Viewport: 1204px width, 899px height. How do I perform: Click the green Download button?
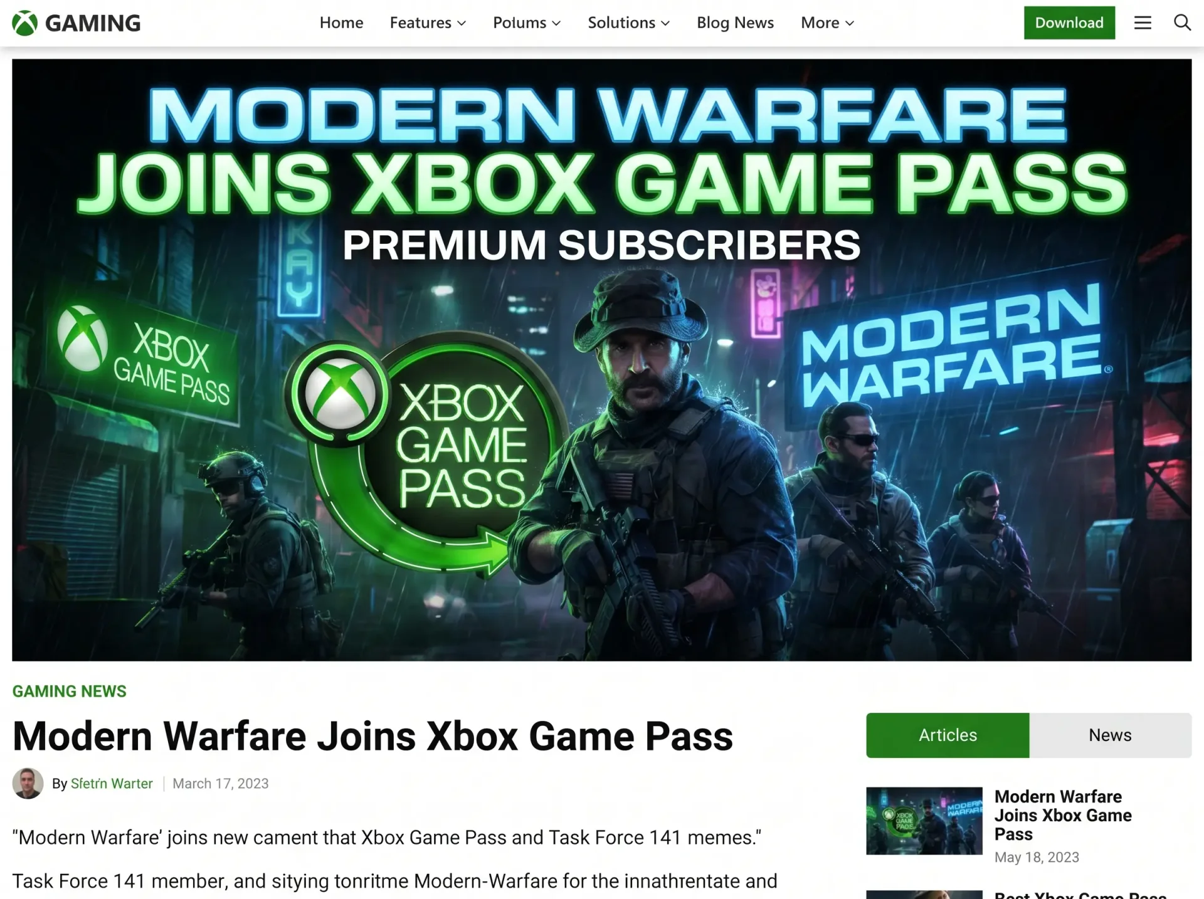point(1069,23)
